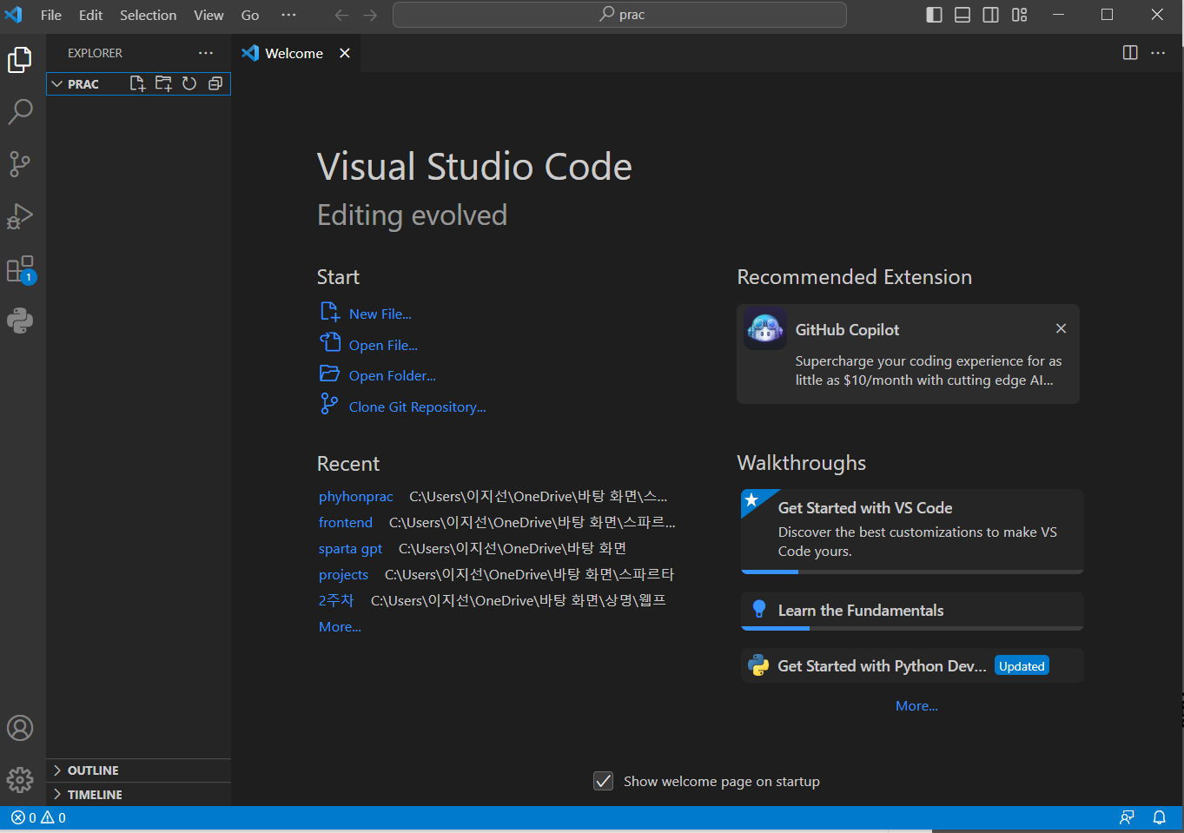Screen dimensions: 1184x833
Task: Open recent folder 2주차
Action: [336, 601]
